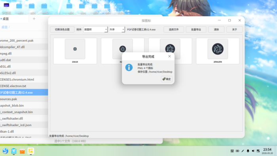Screen dimensions: 277x156
Task: Click the PDF试卷切题工具V2.4.exe filename label in toolbar
Action: 141,30
